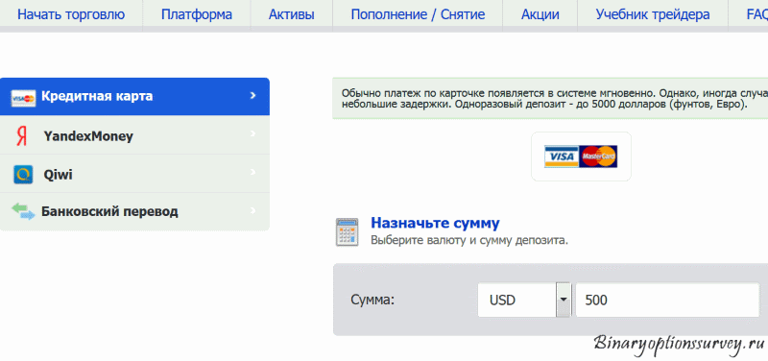Click the calculator icon beside Назначьте сумму

click(348, 232)
